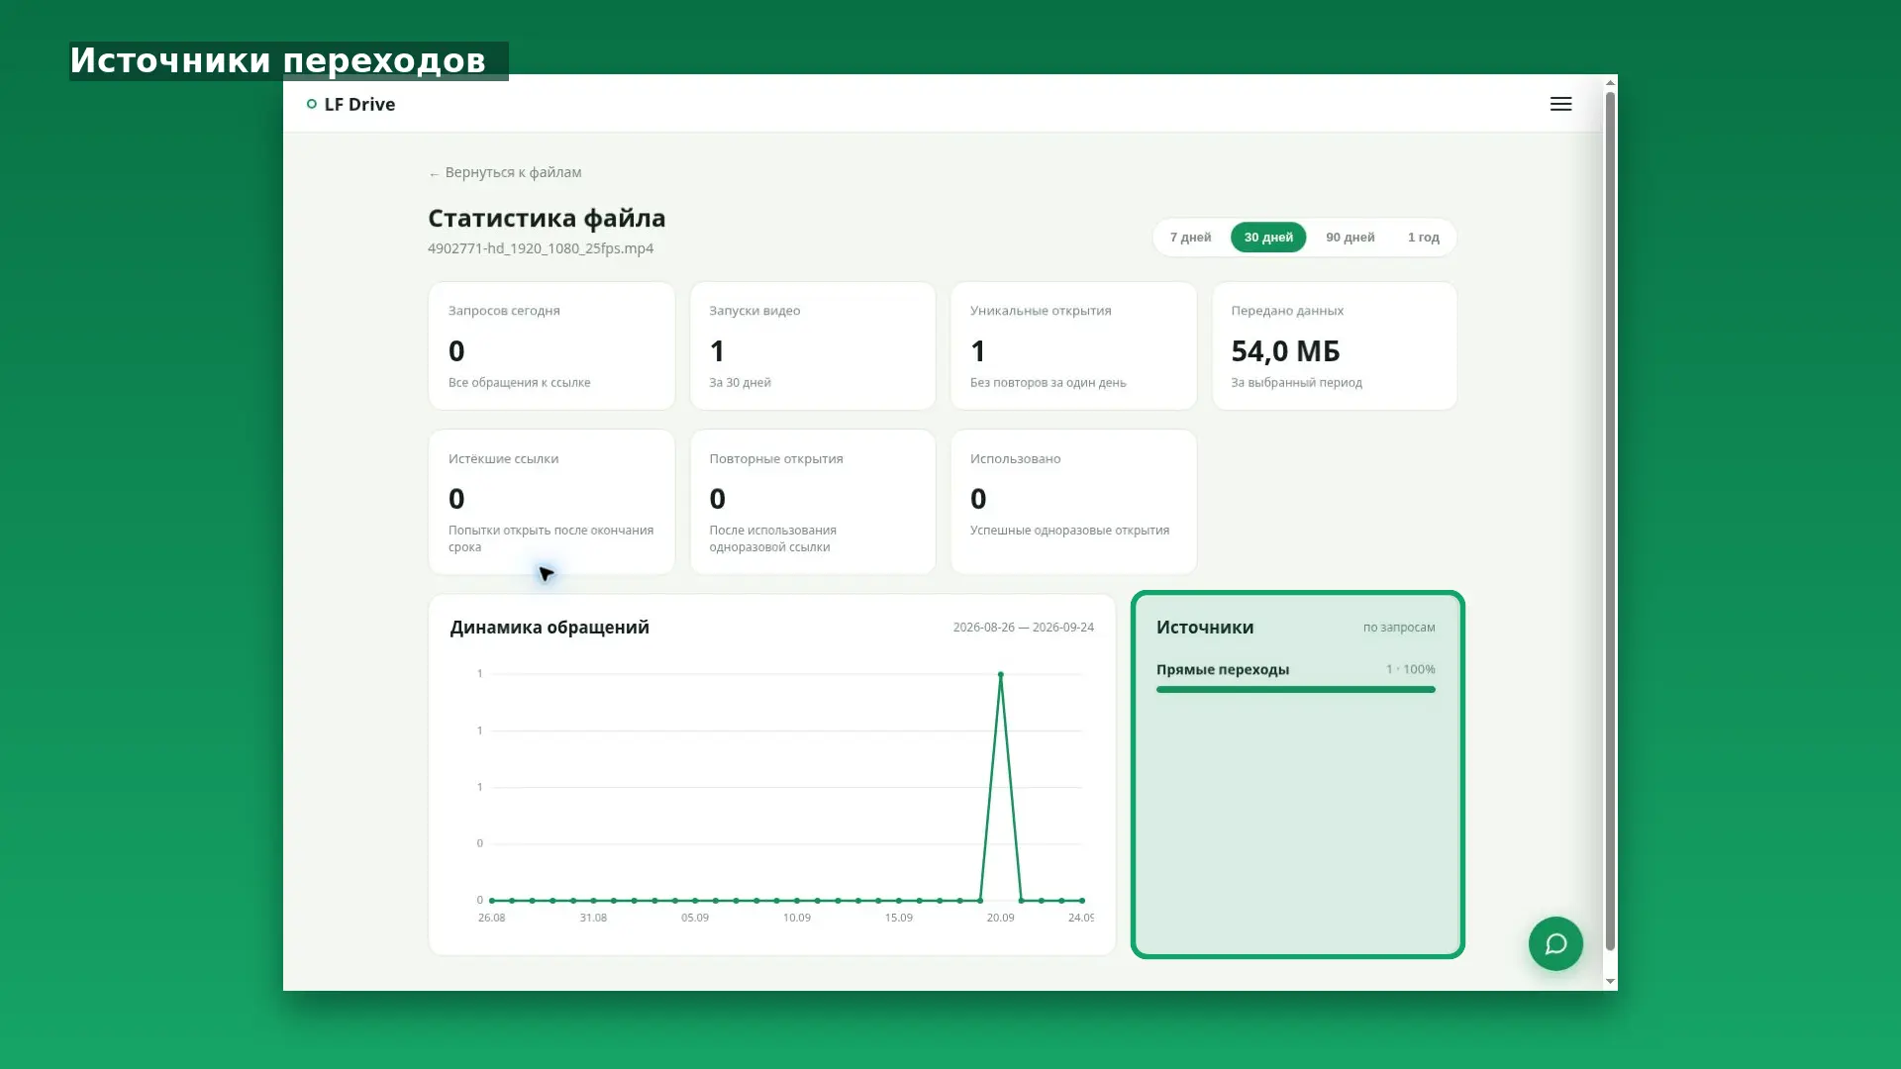This screenshot has height=1069, width=1901.
Task: Click the "Источники" panel heading
Action: tap(1205, 628)
